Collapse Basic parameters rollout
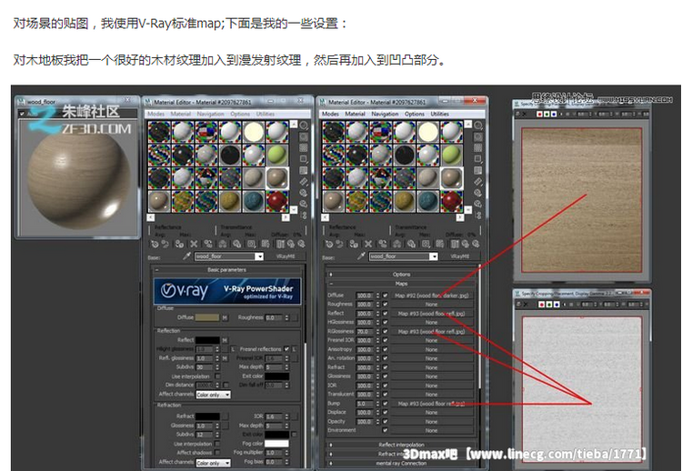The width and height of the screenshot is (682, 471). 226,270
